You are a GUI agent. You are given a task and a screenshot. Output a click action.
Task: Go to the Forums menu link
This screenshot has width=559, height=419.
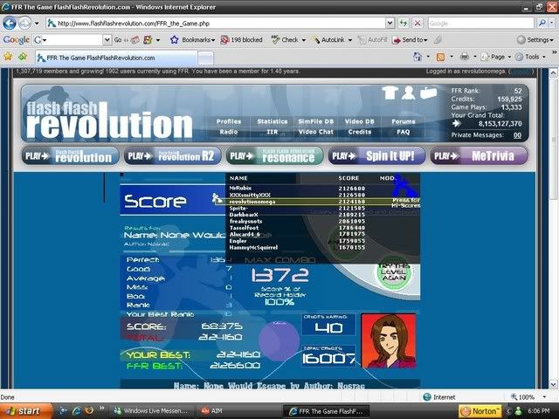point(403,121)
